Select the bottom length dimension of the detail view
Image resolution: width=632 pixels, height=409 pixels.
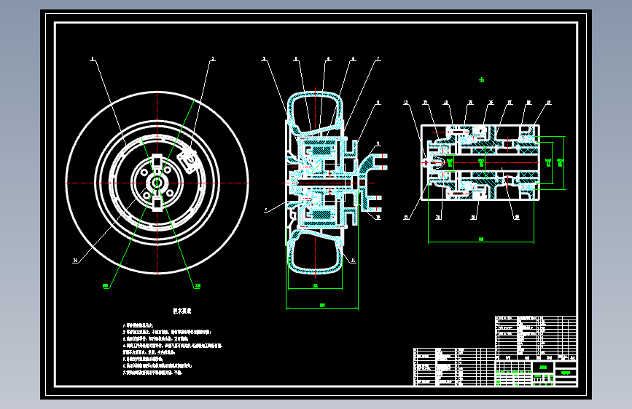pos(481,240)
